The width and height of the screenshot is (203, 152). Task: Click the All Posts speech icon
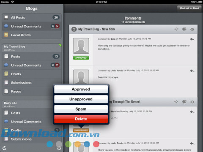(6, 17)
